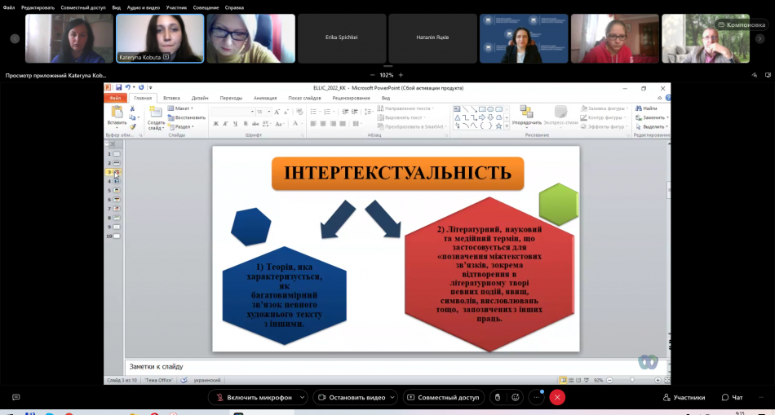Toggle camera with Остановить видео
The width and height of the screenshot is (775, 415).
353,397
